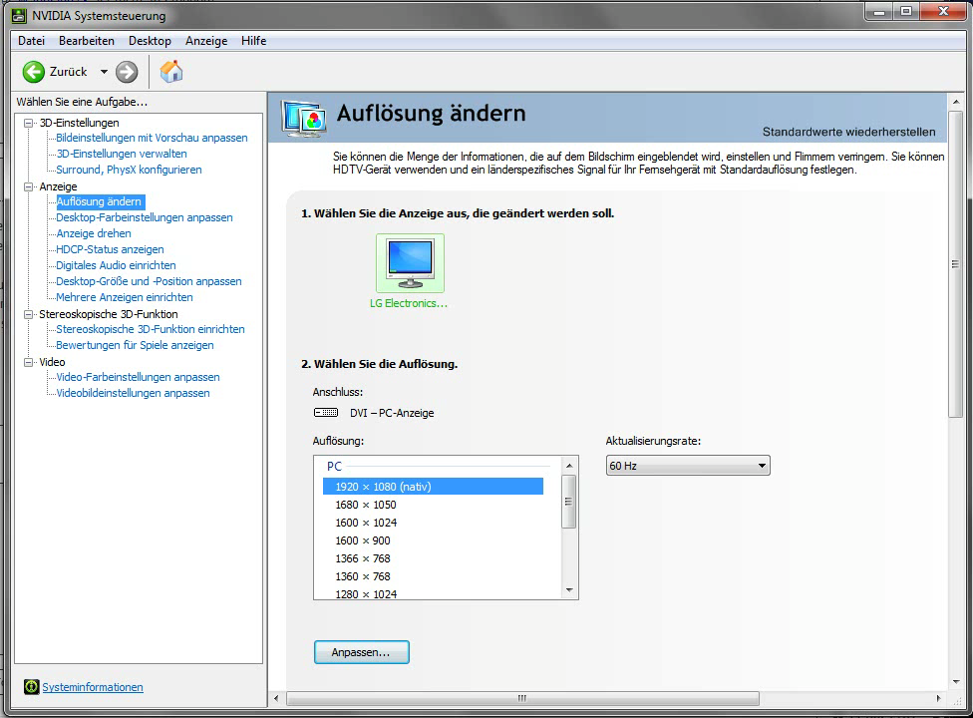The width and height of the screenshot is (973, 718).
Task: Click Standardwerte wiederherstellen link
Action: [849, 132]
